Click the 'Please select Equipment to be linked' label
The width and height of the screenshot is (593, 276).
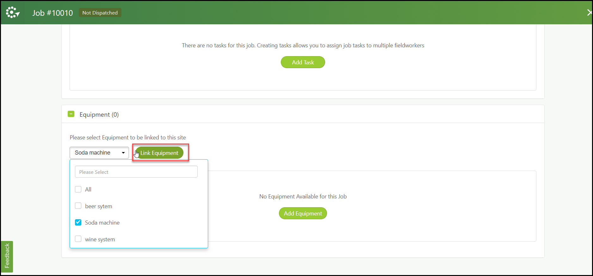point(128,138)
